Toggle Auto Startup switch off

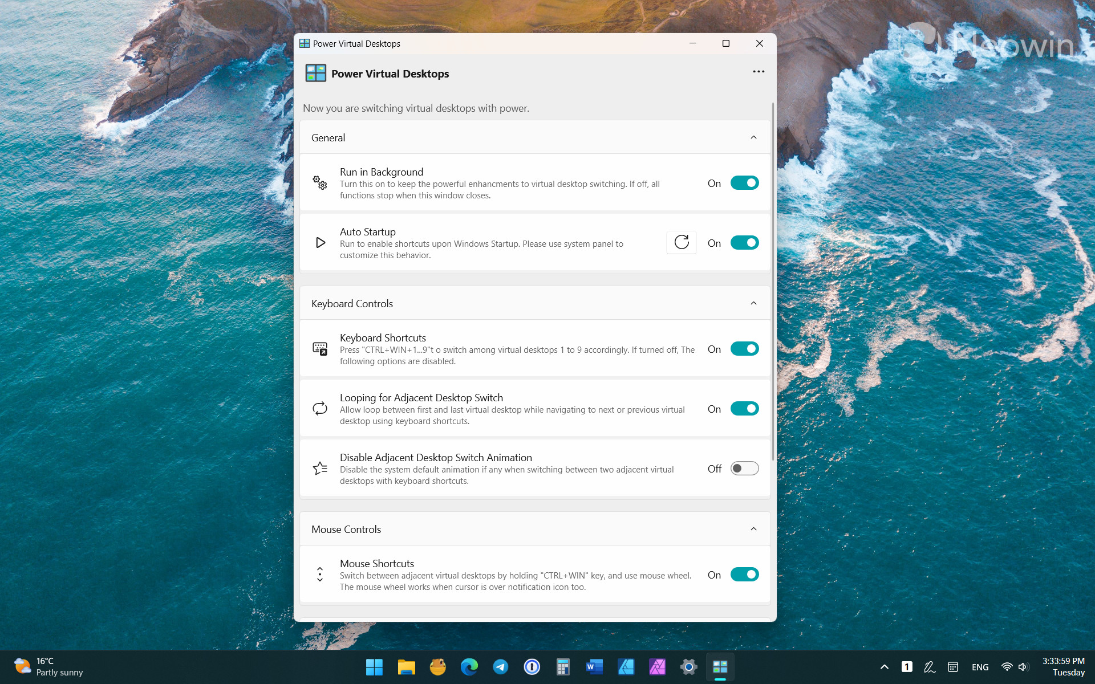744,243
